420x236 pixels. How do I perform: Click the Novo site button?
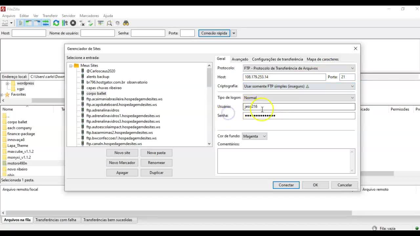point(122,153)
